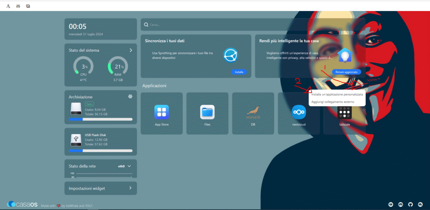Click the Stato della rete title
Viewport: 430px width, 210px height.
coord(82,166)
